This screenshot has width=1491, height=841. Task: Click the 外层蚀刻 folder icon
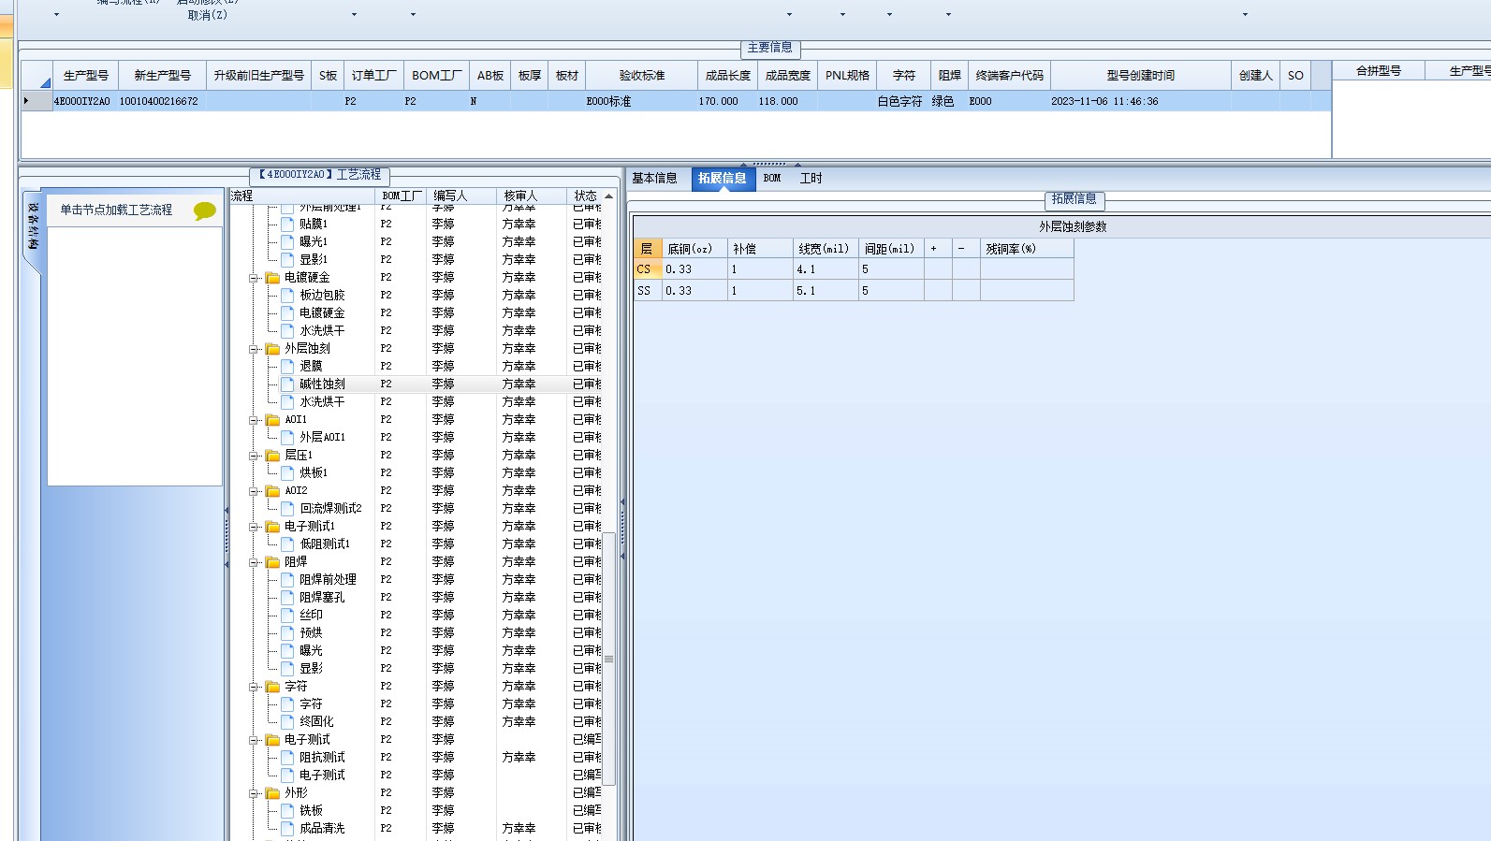[273, 349]
